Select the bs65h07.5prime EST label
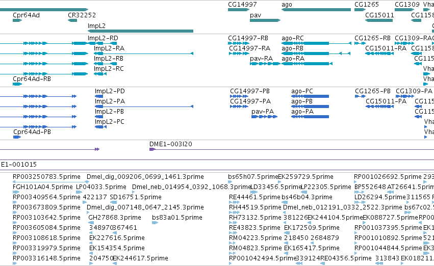Viewport: 434px width, 266px height. click(253, 177)
